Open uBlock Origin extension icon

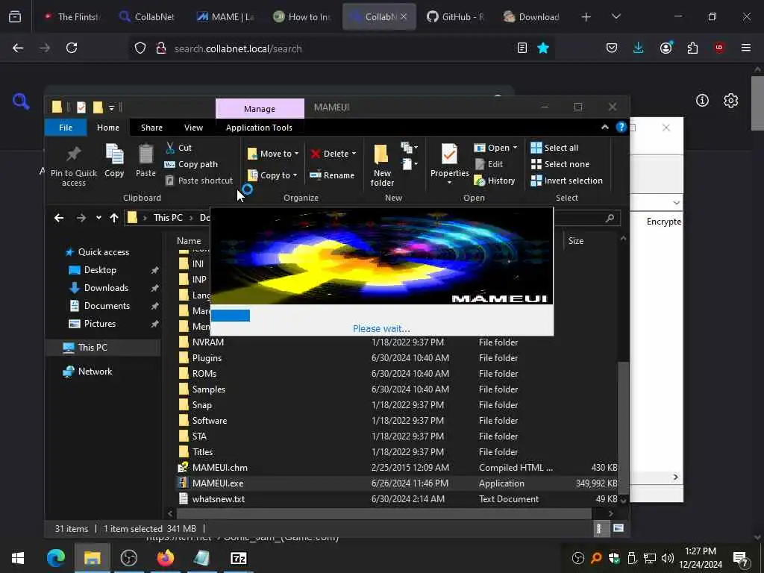pyautogui.click(x=719, y=48)
